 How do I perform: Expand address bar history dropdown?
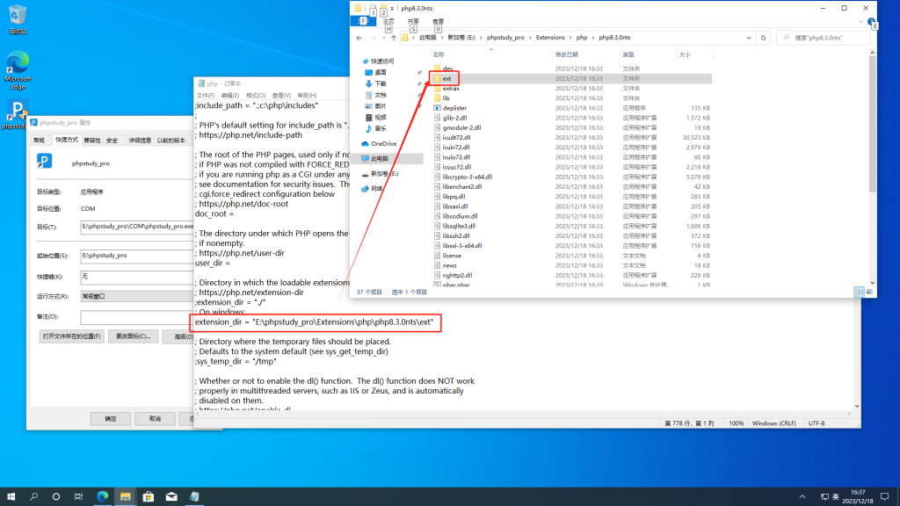[749, 38]
